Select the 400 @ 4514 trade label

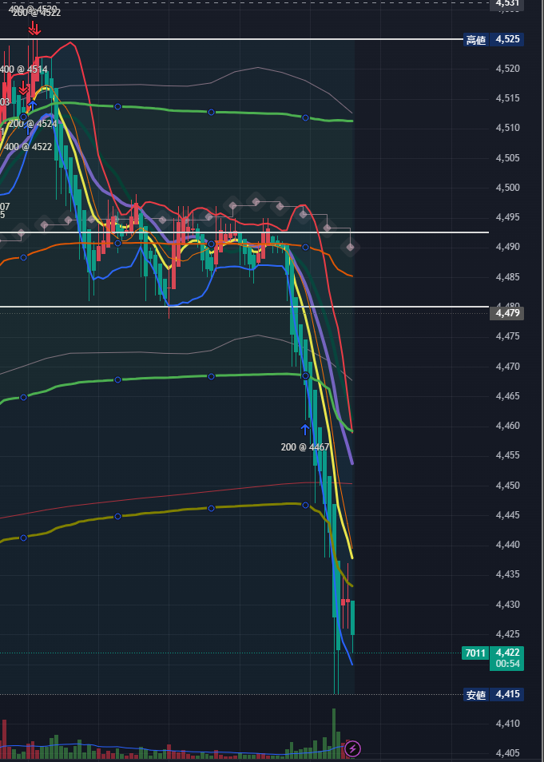(x=24, y=69)
